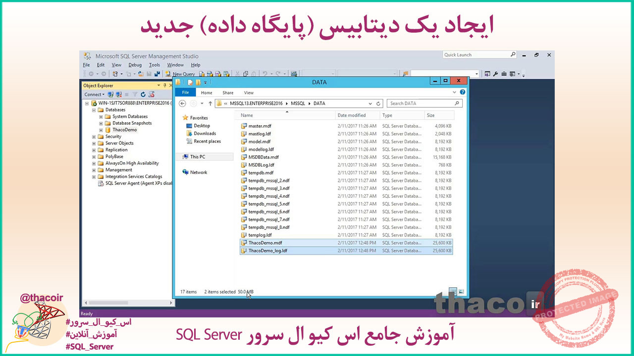The height and width of the screenshot is (356, 634).
Task: Select the PolyBase node in Object Explorer
Action: (114, 156)
